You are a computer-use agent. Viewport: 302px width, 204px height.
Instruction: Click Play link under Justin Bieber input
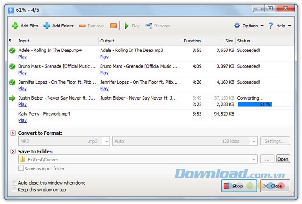click(x=23, y=104)
